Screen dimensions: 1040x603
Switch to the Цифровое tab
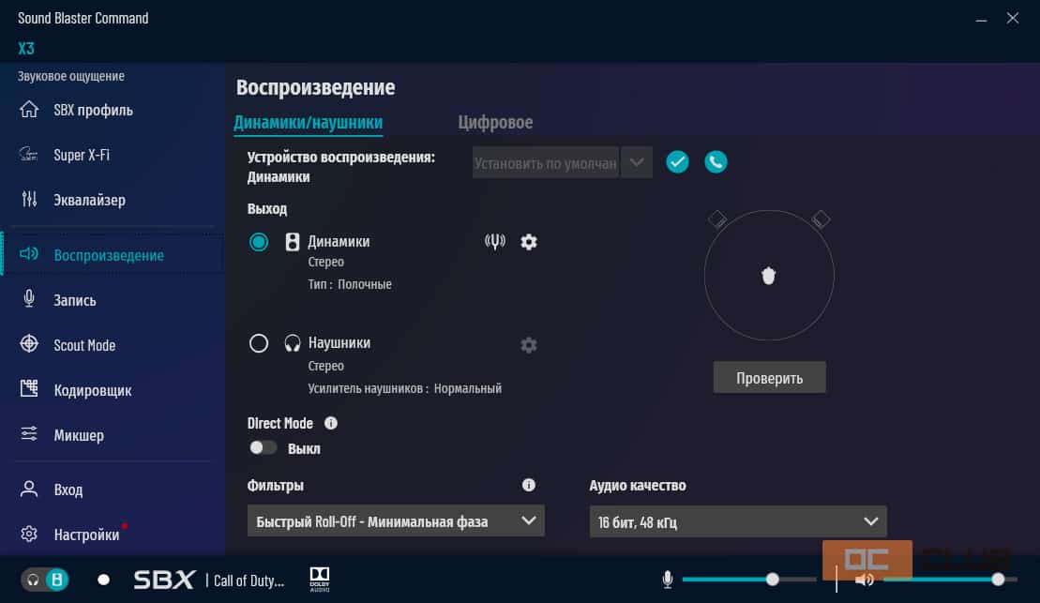495,122
